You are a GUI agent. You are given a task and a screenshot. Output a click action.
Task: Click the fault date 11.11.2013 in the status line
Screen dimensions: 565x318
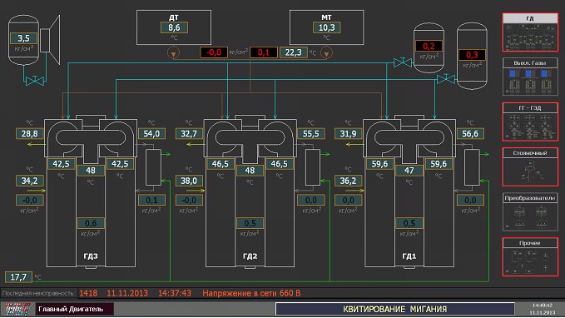[127, 294]
